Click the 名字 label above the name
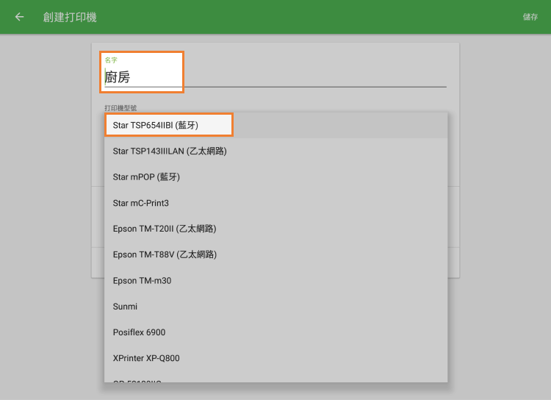 pos(111,60)
